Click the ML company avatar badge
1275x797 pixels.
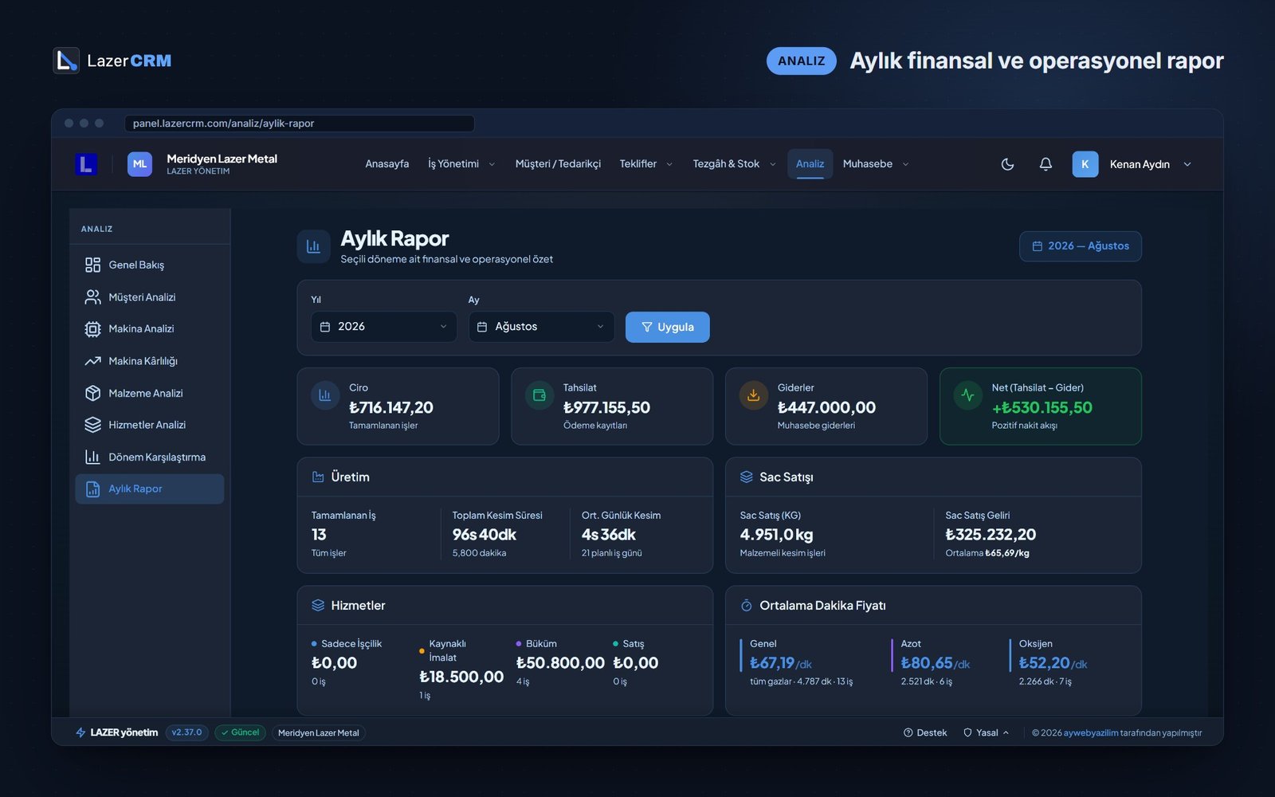[139, 164]
